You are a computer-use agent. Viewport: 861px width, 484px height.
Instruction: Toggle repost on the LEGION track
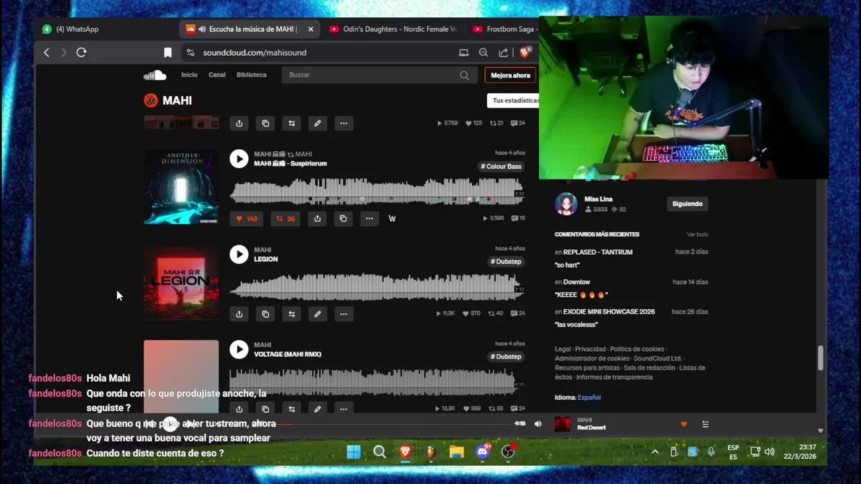click(x=291, y=314)
